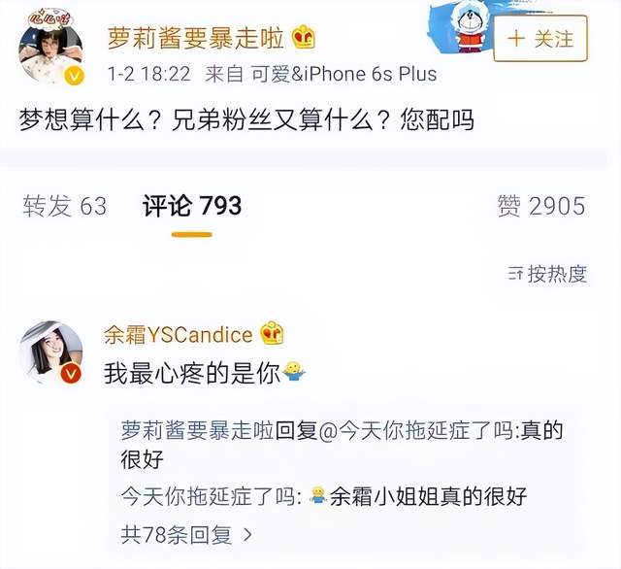Open 余霜YSCandice commenter avatar

tap(50, 352)
